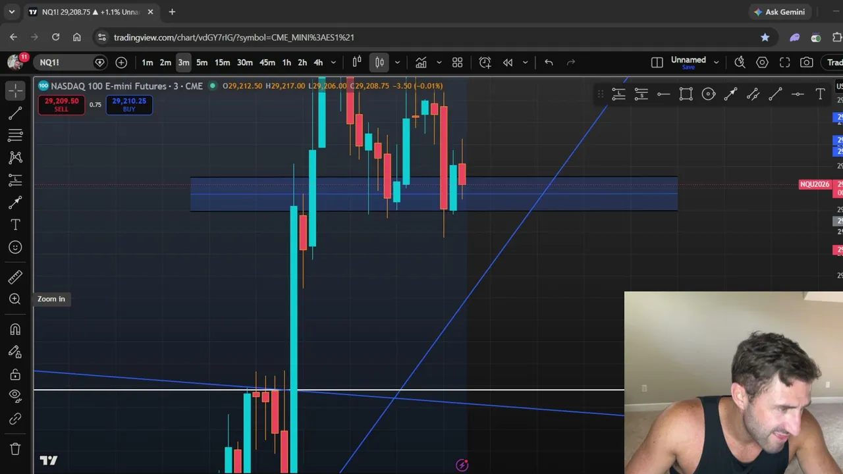Redo the last chart action
The image size is (843, 474).
(x=571, y=63)
